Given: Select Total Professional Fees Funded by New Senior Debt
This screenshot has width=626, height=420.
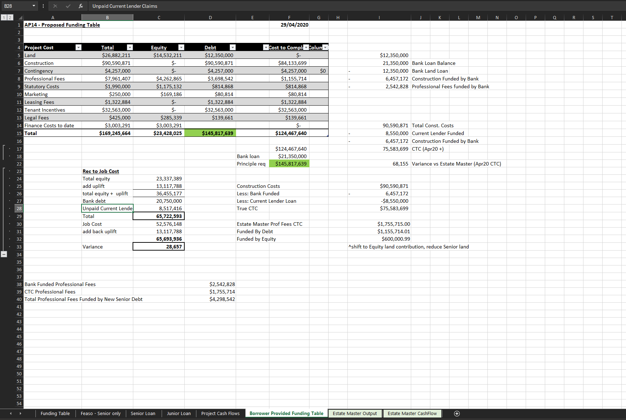Looking at the screenshot, I should (x=83, y=299).
